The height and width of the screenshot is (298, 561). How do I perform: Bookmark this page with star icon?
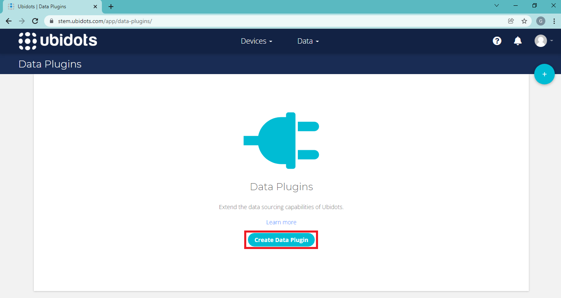tap(524, 21)
